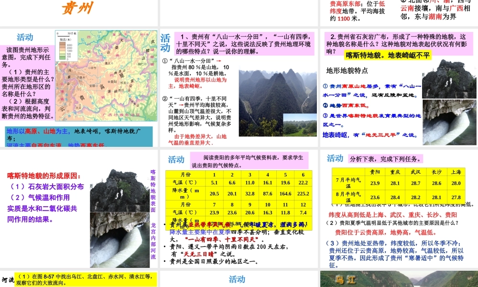Viewport: 478px width, 287px height.
Task: Select the blue answer box '地形以高原、山地为主'
Action: pos(79,137)
